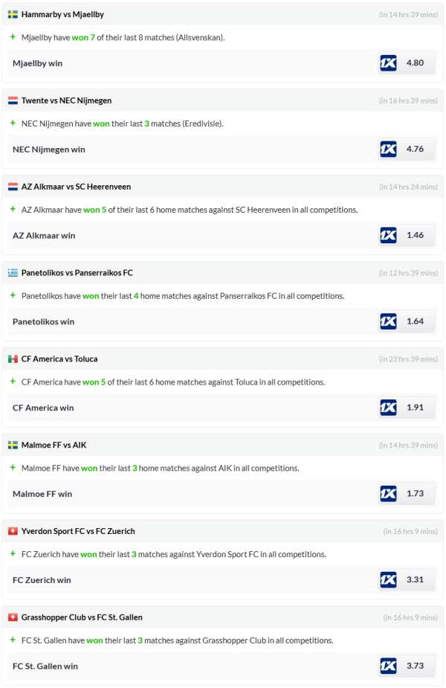This screenshot has width=446, height=688.
Task: Select the 4.80 odds for Mjaellby win
Action: pyautogui.click(x=415, y=63)
